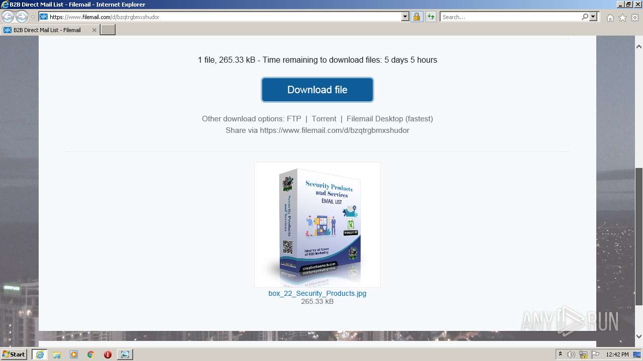Choose the FTP download option
The height and width of the screenshot is (361, 643).
pyautogui.click(x=294, y=119)
